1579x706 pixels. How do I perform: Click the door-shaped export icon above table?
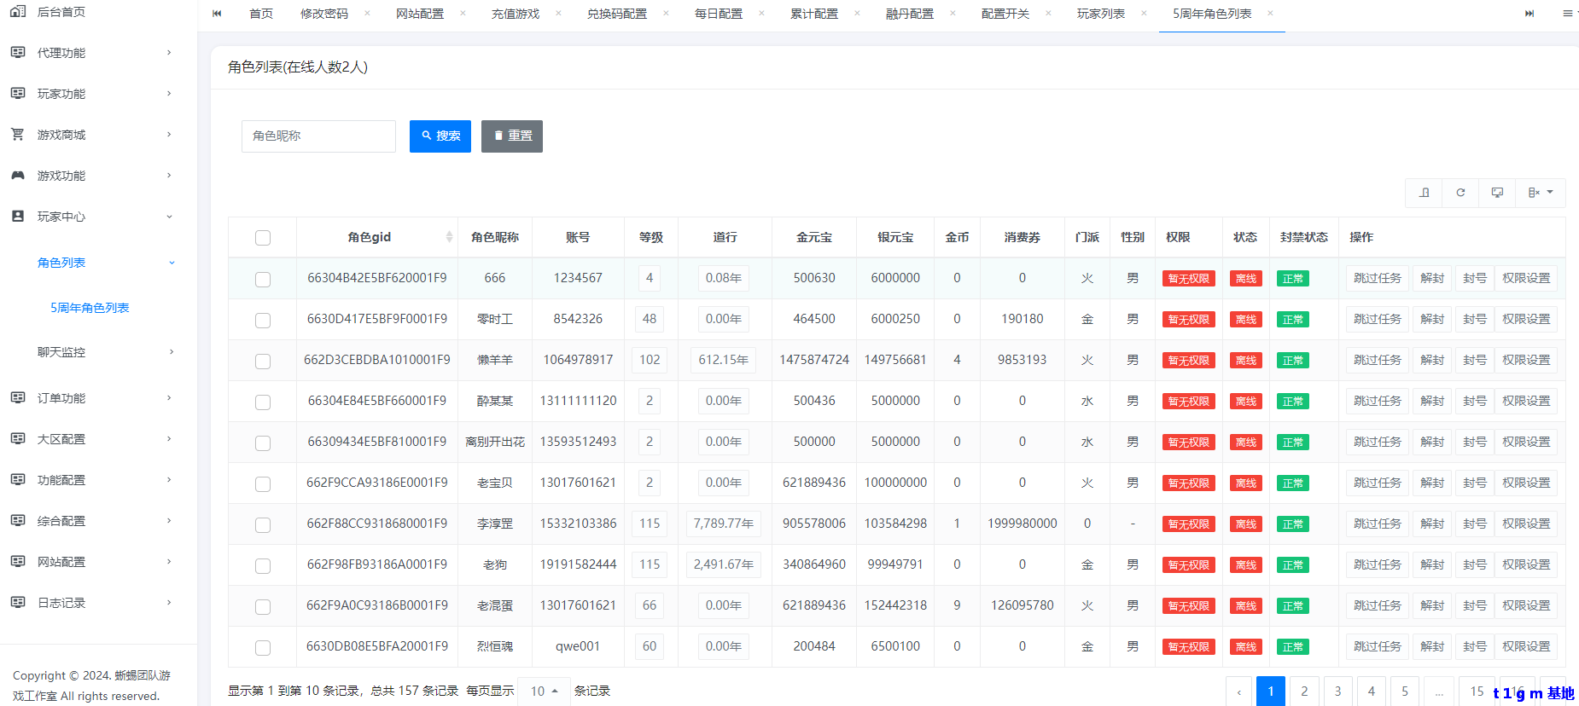click(x=1424, y=193)
